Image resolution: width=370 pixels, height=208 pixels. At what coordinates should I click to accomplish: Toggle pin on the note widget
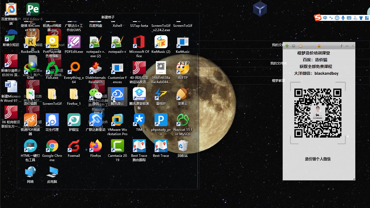[341, 46]
